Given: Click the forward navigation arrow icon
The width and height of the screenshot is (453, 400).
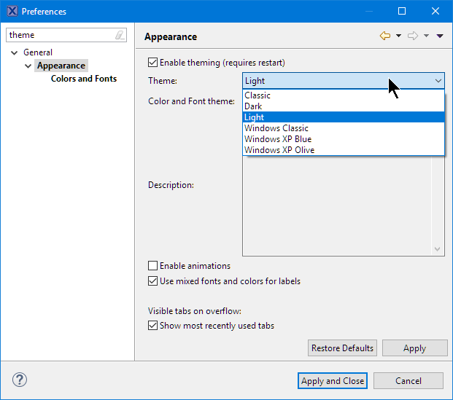Looking at the screenshot, I should [413, 36].
